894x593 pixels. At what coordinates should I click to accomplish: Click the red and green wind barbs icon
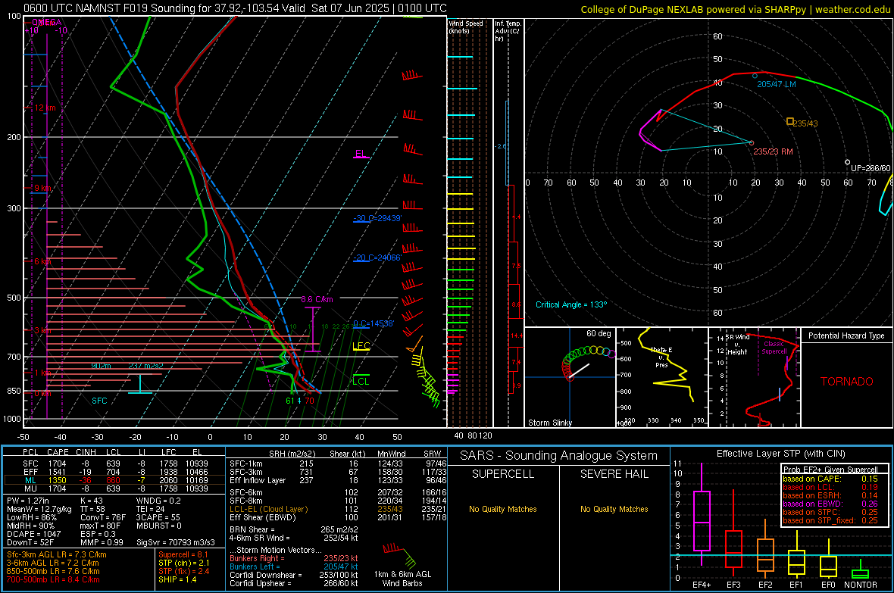click(x=401, y=555)
